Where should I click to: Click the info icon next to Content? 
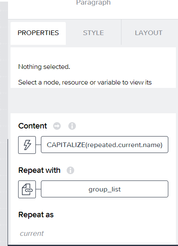(72, 126)
